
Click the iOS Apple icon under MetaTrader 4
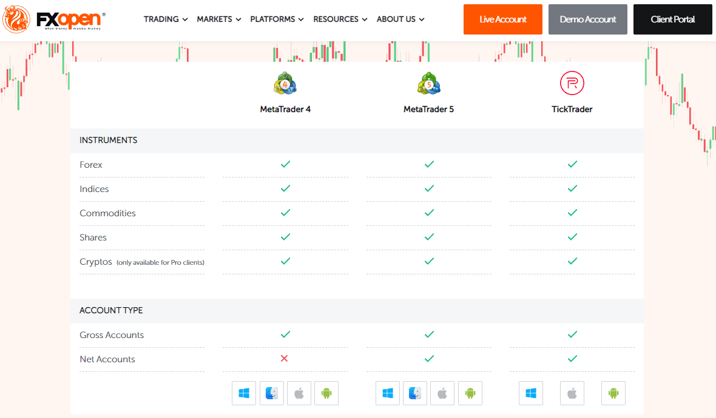click(x=299, y=393)
